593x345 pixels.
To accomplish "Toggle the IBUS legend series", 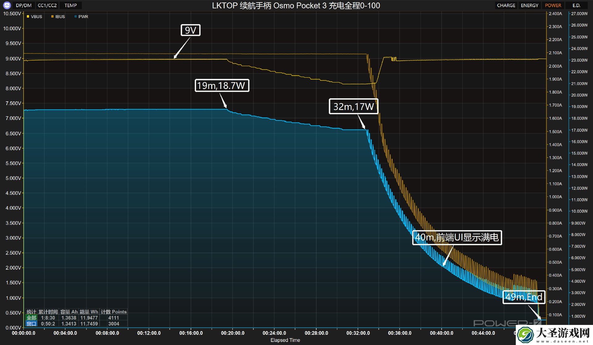I will pyautogui.click(x=58, y=17).
